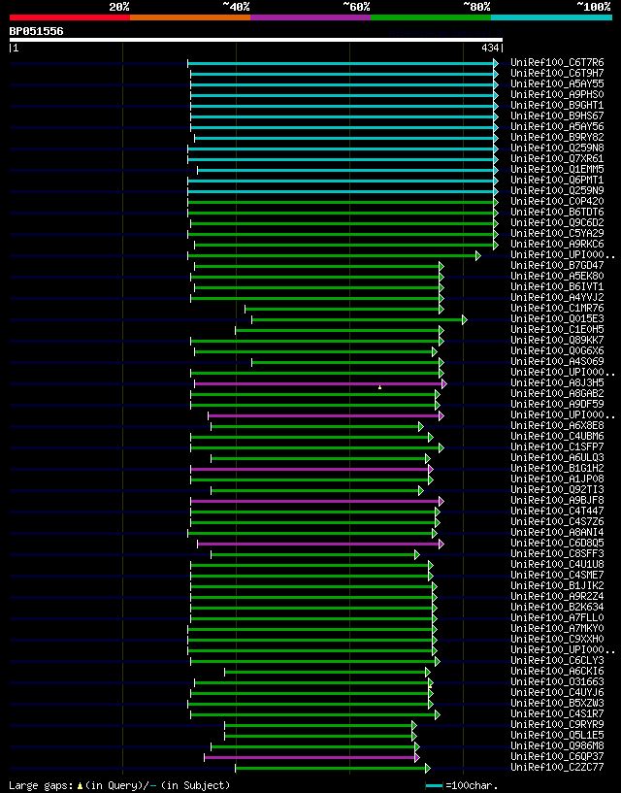Click the green ~80% identity legend segment
Image resolution: width=621 pixels, height=793 pixels.
point(431,17)
